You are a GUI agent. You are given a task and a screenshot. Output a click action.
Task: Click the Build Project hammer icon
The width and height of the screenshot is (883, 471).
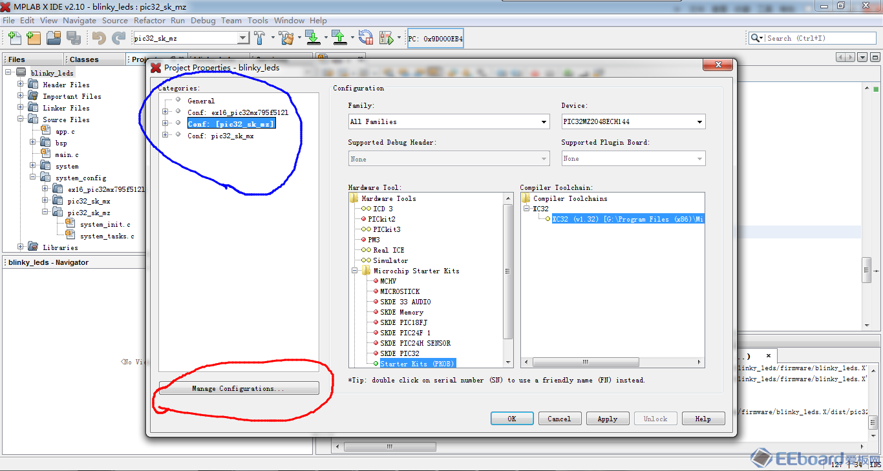pyautogui.click(x=259, y=38)
